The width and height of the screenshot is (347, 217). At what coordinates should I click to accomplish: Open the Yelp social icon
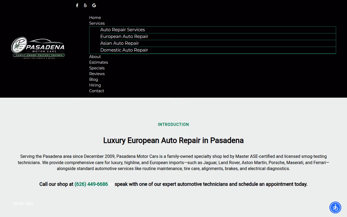(x=85, y=5)
